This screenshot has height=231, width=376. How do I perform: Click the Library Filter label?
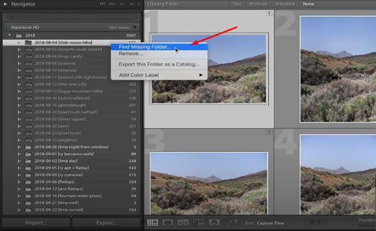pos(164,4)
